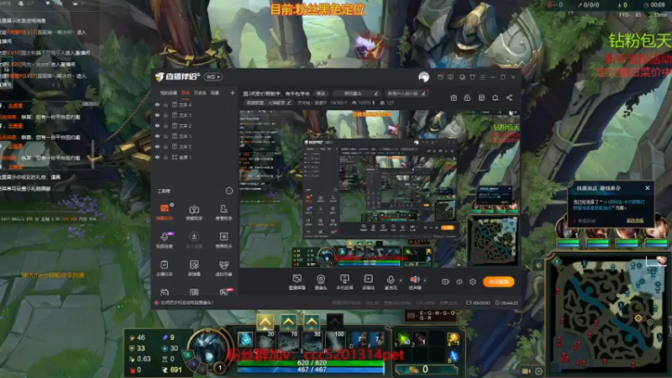The width and height of the screenshot is (672, 378).
Task: Edit the game category tag with its pencil icon
Action: coord(289,102)
